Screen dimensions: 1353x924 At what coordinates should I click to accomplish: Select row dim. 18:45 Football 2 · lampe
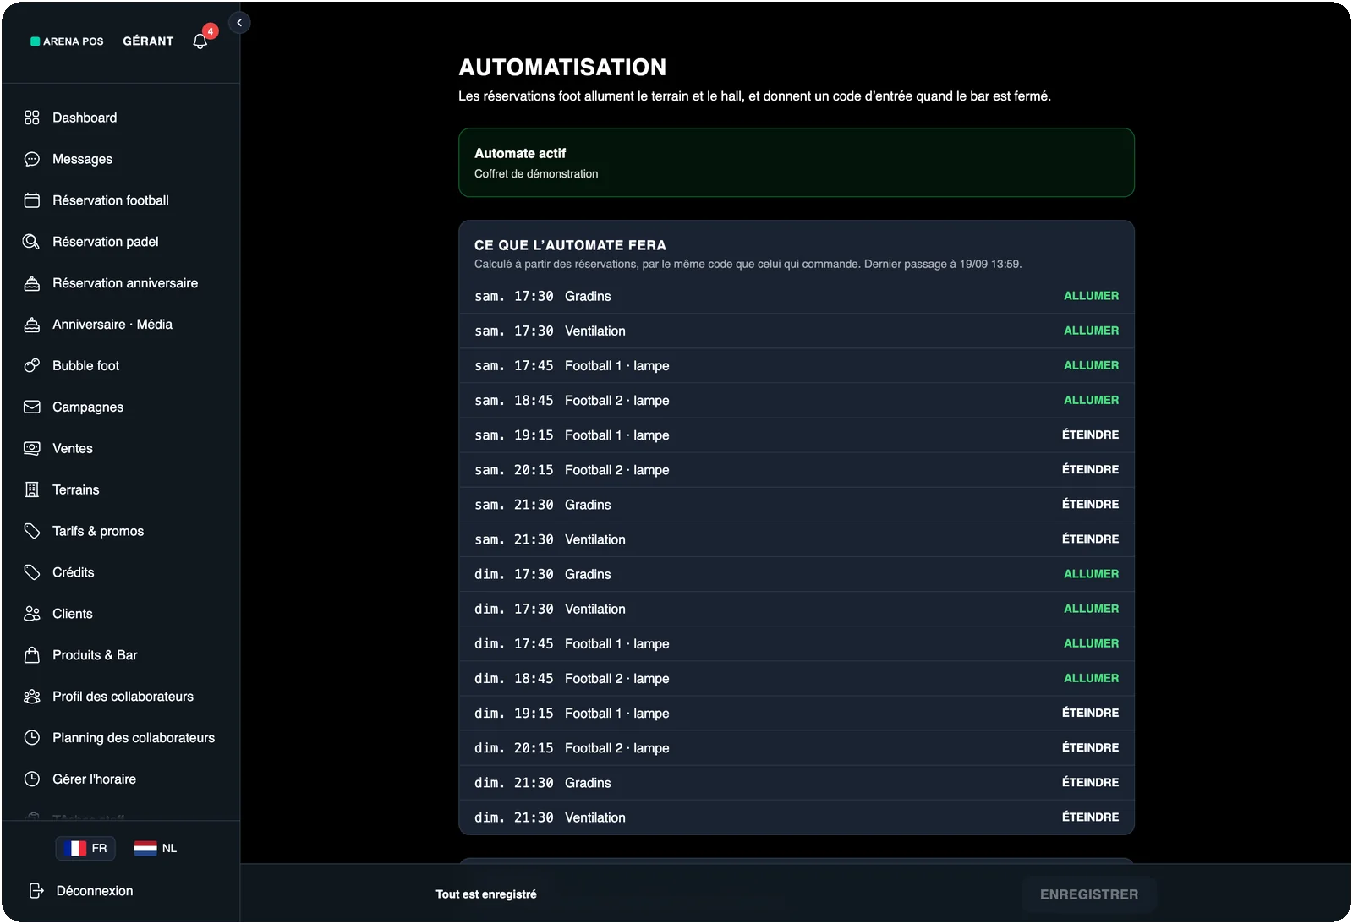pyautogui.click(x=797, y=678)
